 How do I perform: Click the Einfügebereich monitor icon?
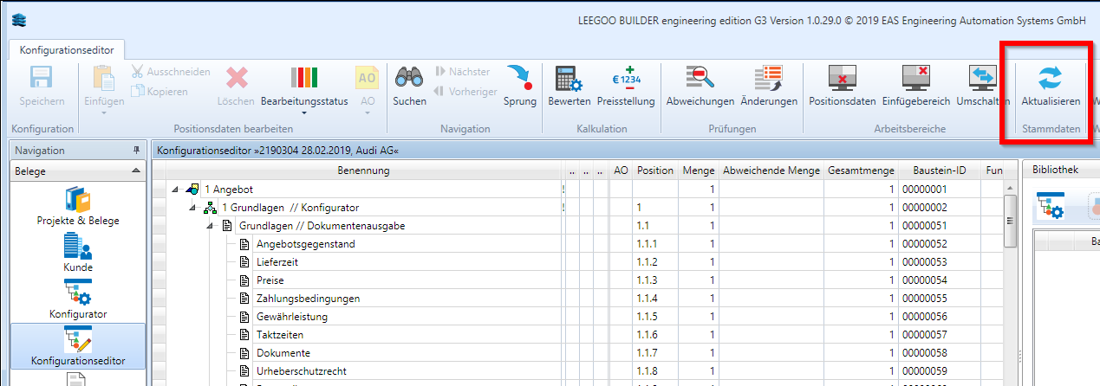(916, 79)
